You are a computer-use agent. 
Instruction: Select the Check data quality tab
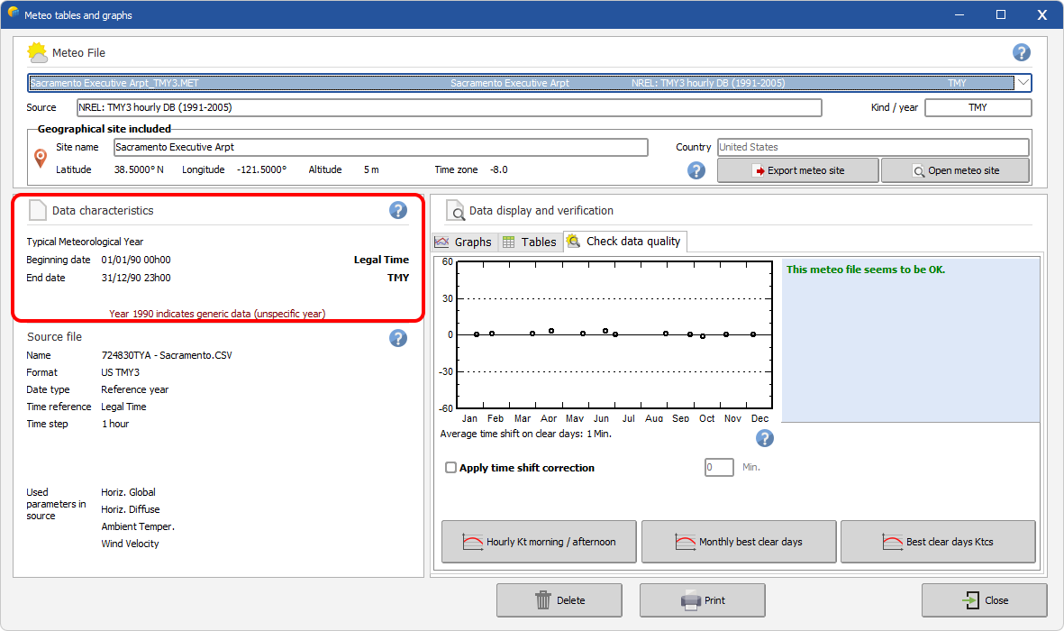coord(625,241)
